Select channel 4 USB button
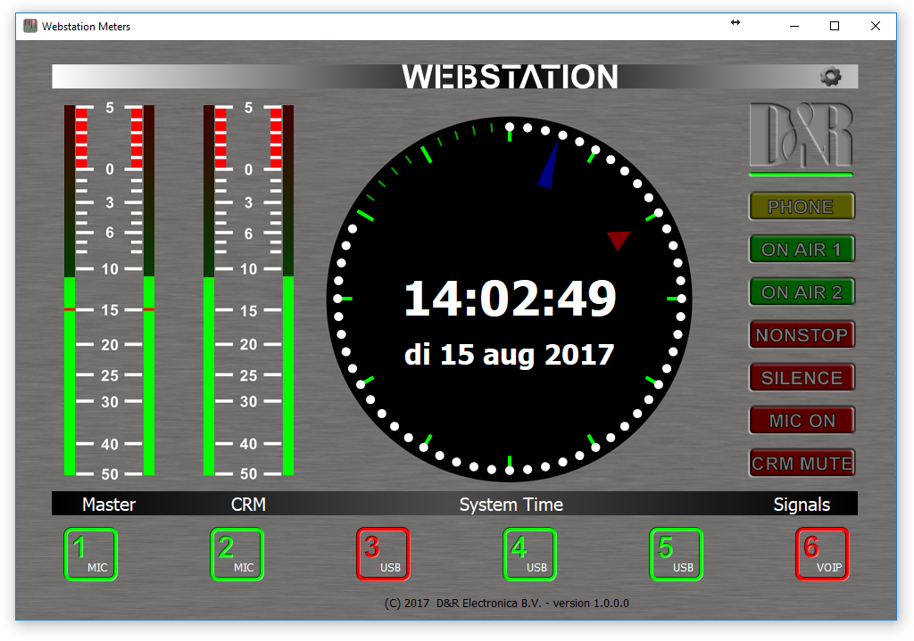914x641 pixels. click(529, 555)
